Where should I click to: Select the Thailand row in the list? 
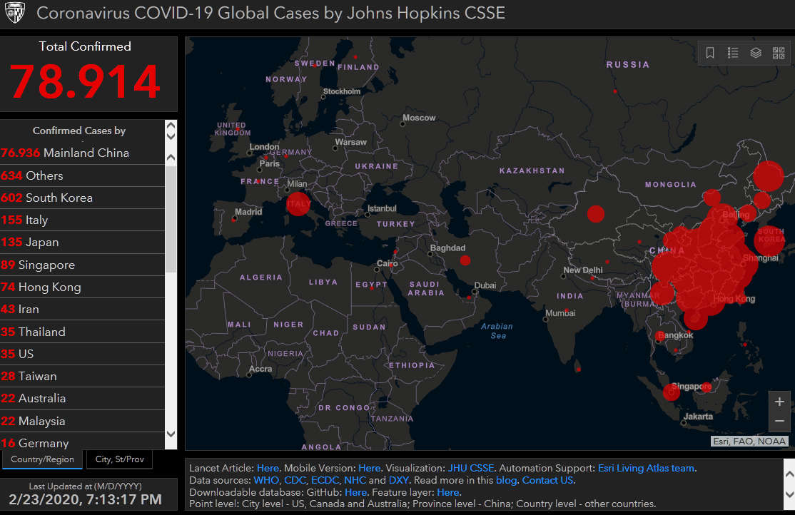(x=83, y=332)
